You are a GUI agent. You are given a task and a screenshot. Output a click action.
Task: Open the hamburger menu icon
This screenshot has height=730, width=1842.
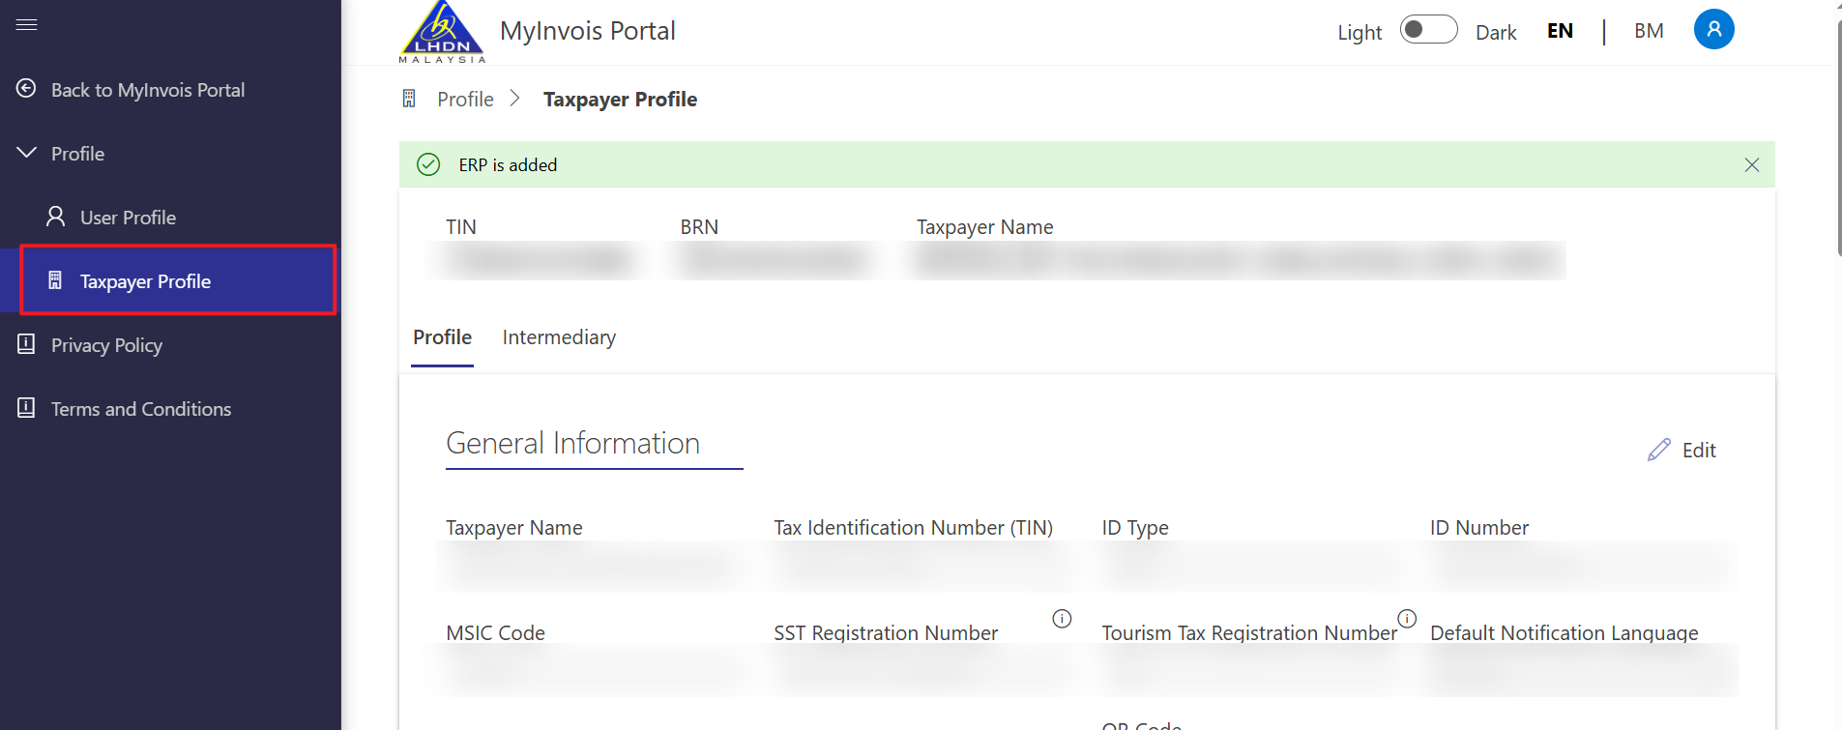tap(27, 24)
